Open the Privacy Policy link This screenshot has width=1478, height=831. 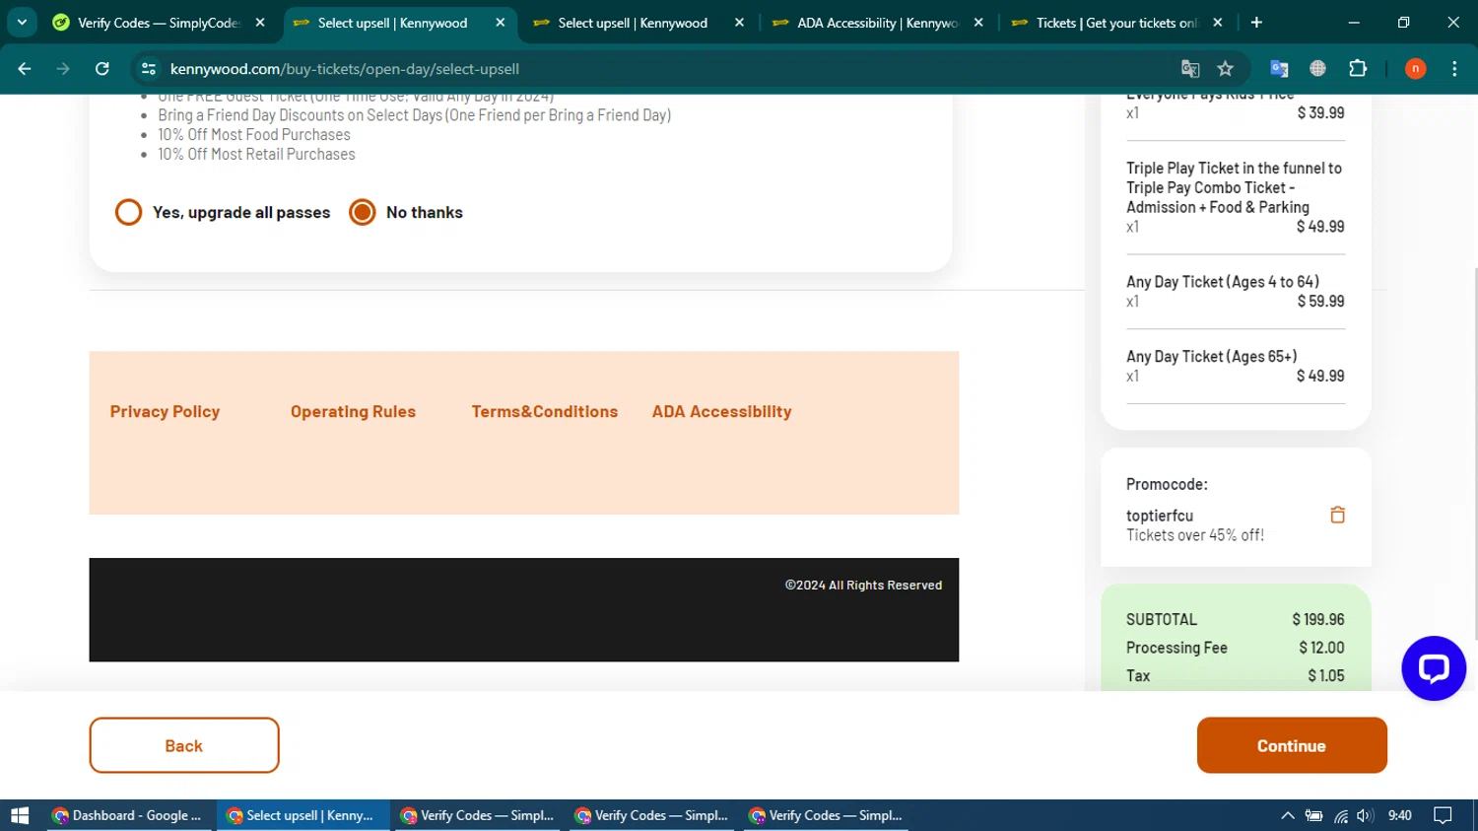pos(165,411)
